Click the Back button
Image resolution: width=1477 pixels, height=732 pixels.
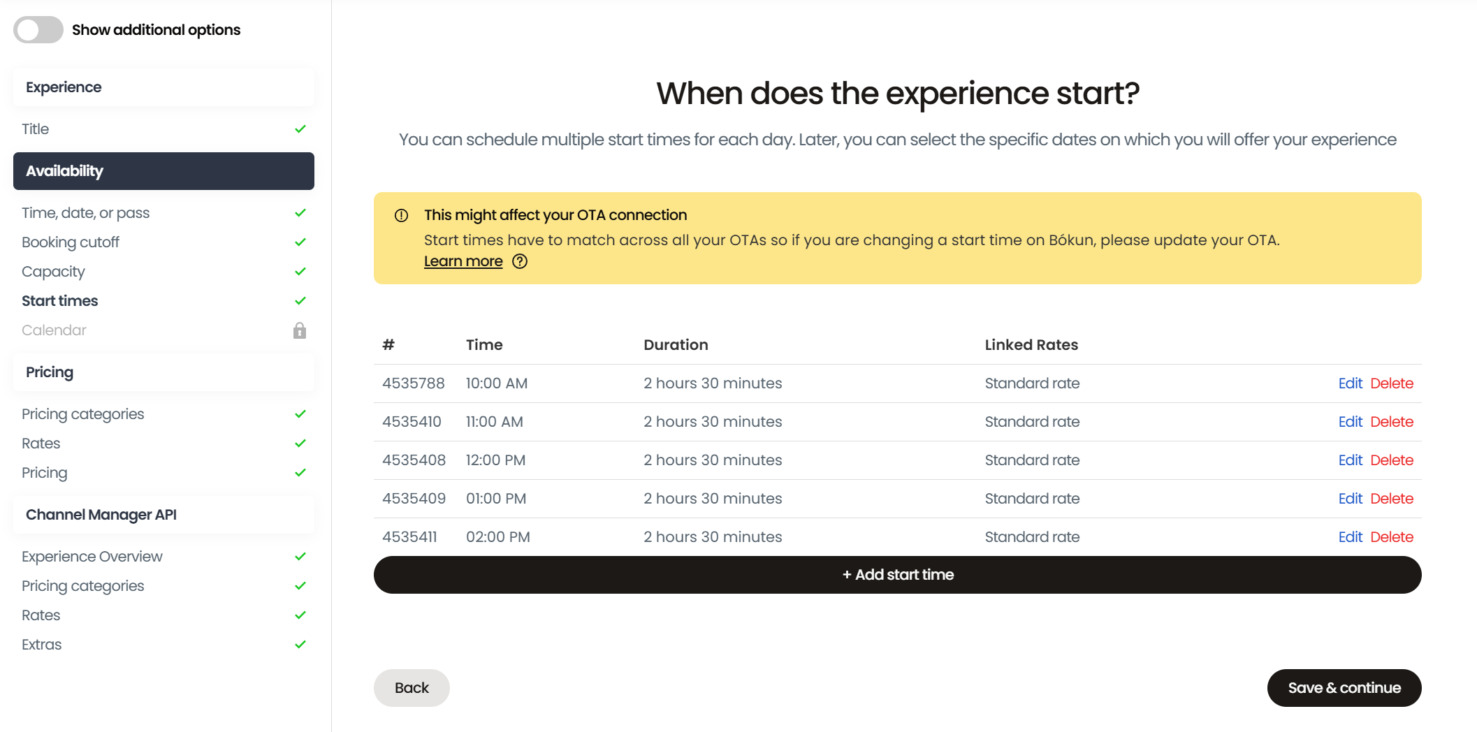[x=412, y=688]
